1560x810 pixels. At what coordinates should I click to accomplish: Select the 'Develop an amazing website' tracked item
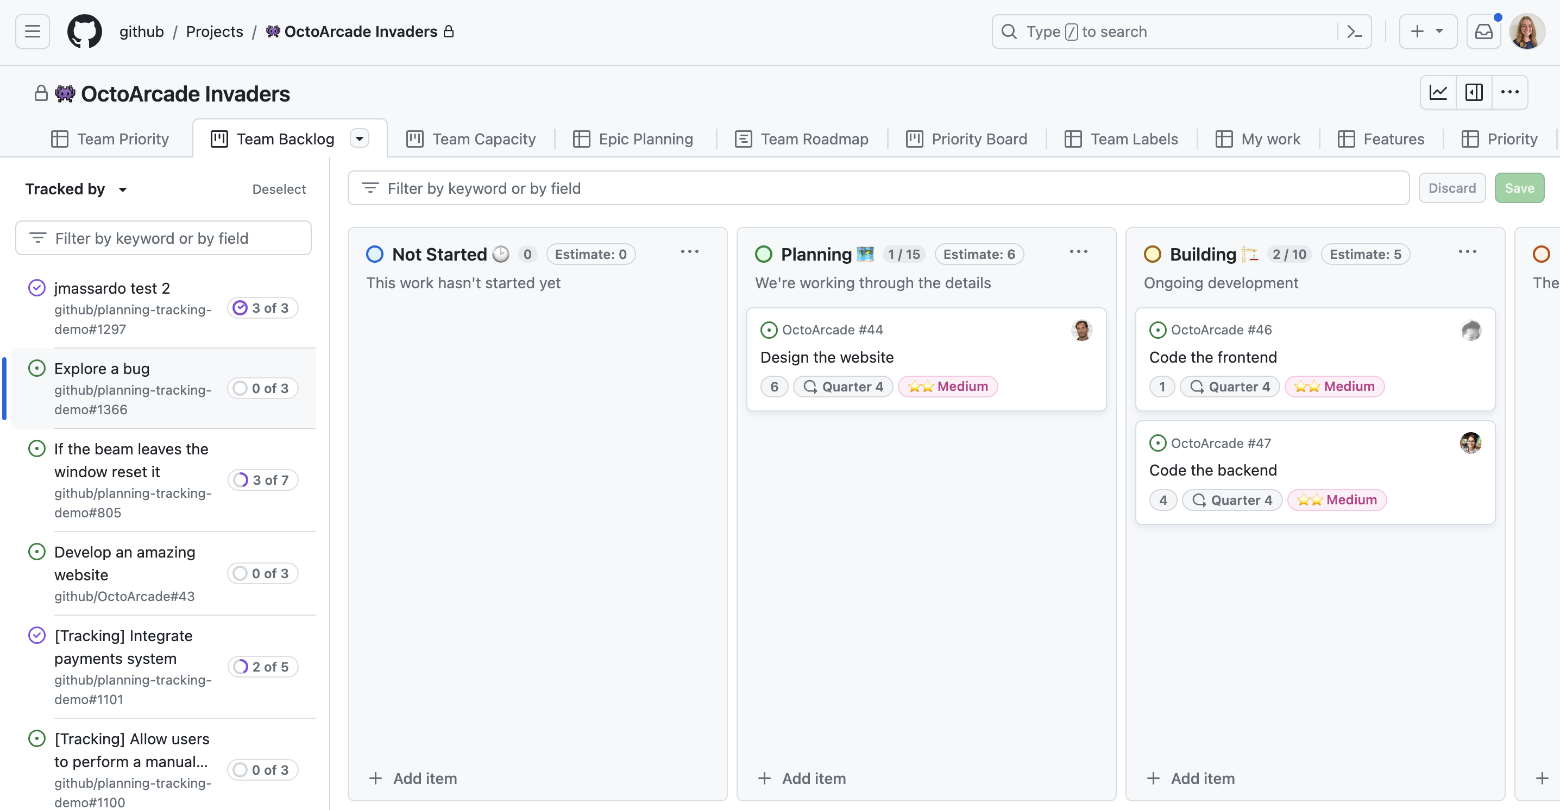(124, 563)
